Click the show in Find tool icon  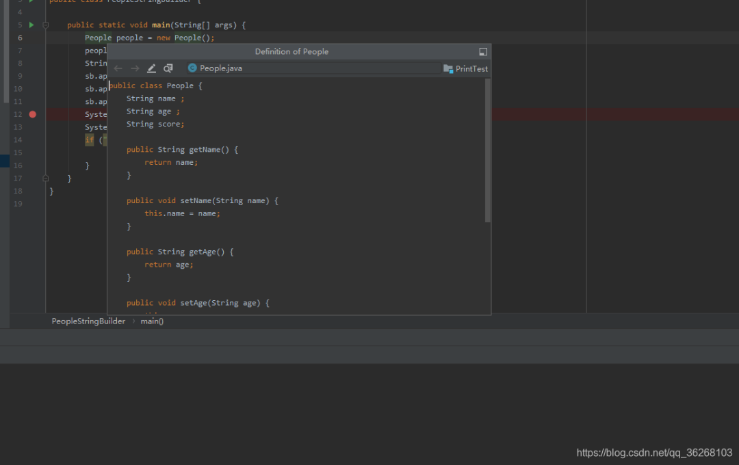click(x=168, y=68)
